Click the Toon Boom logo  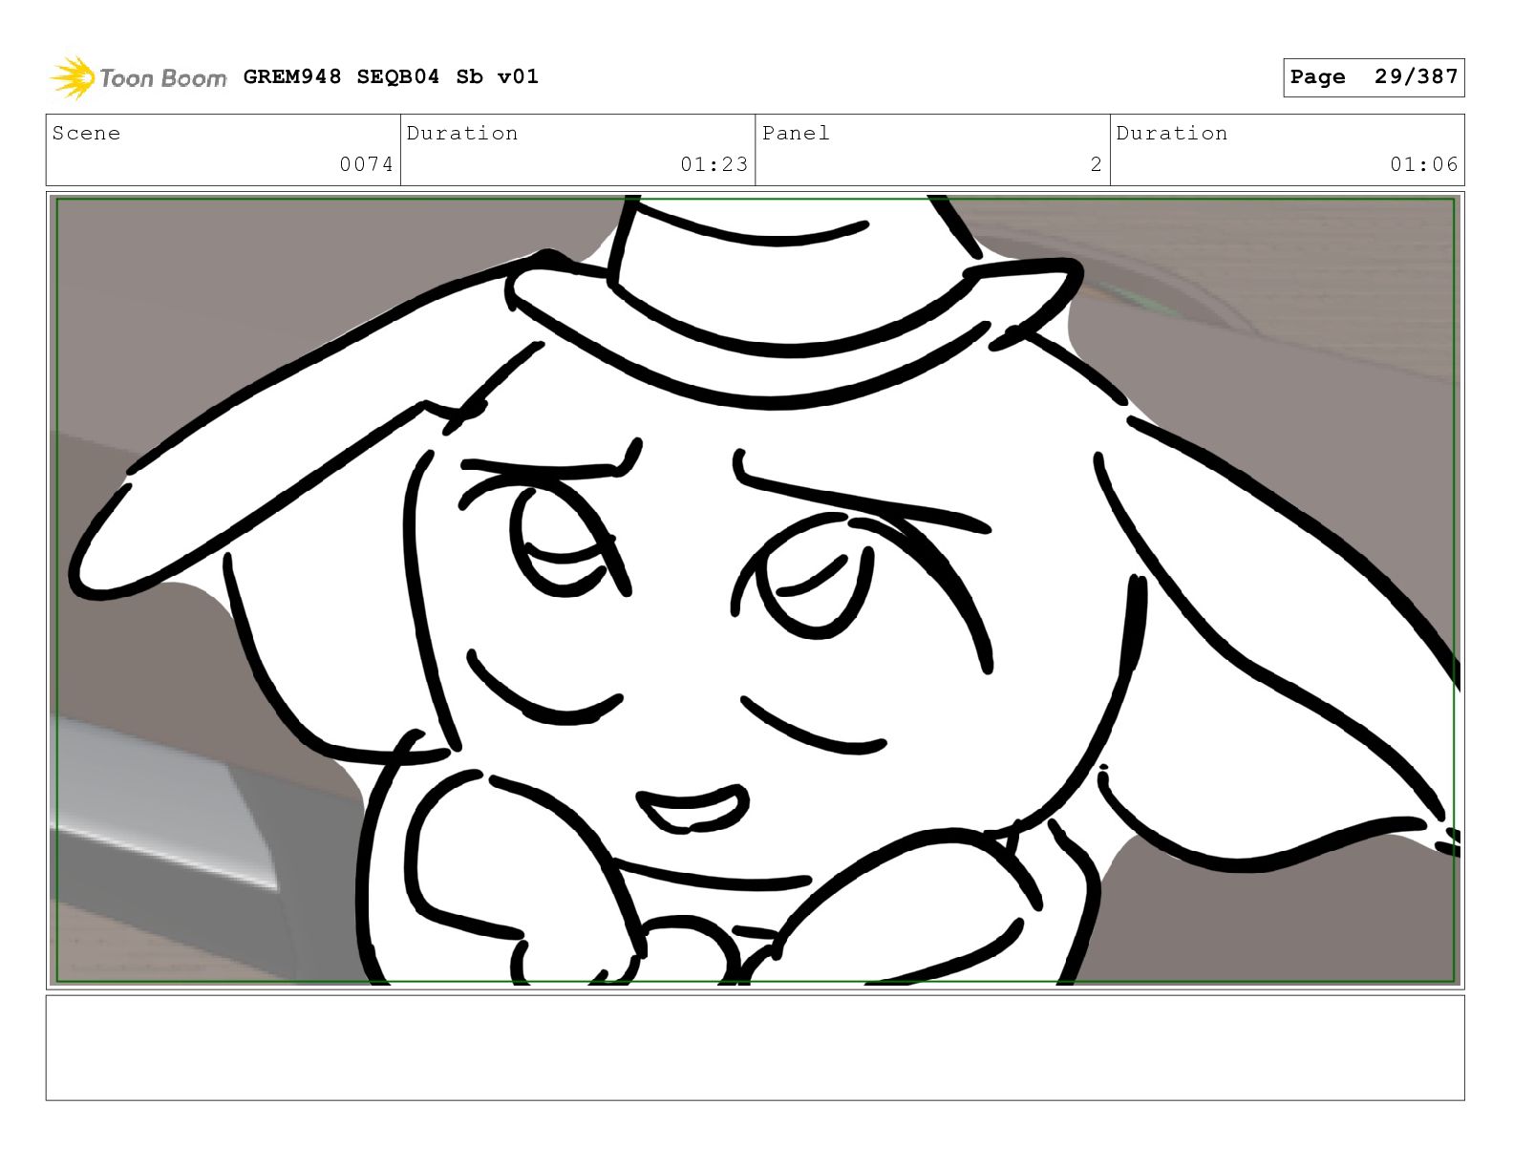click(x=139, y=77)
